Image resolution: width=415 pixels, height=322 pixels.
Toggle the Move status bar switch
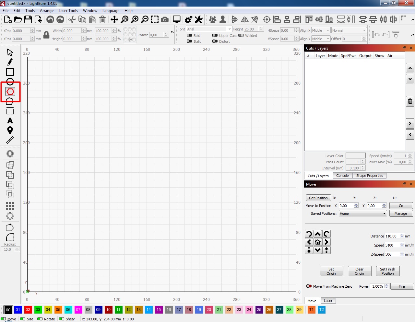4,319
